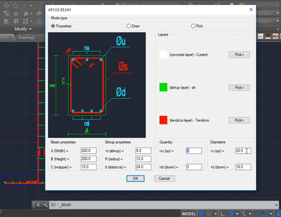Open snap mode settings dropdown
Viewport: 281px width, 217px height.
pyautogui.click(x=216, y=214)
